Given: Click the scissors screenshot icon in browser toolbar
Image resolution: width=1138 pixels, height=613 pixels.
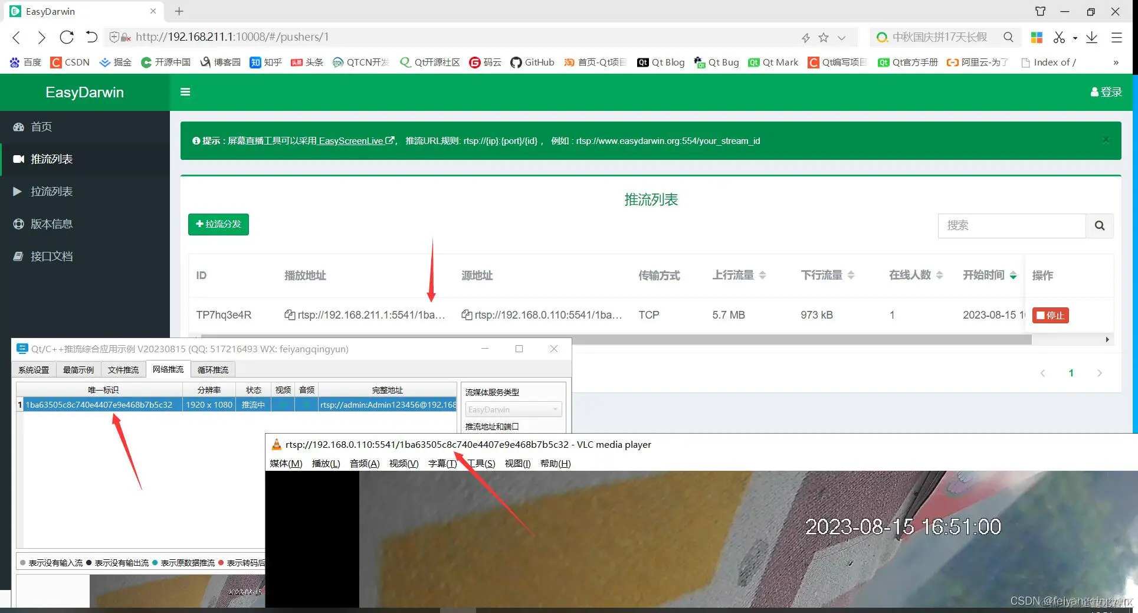Looking at the screenshot, I should click(1060, 37).
